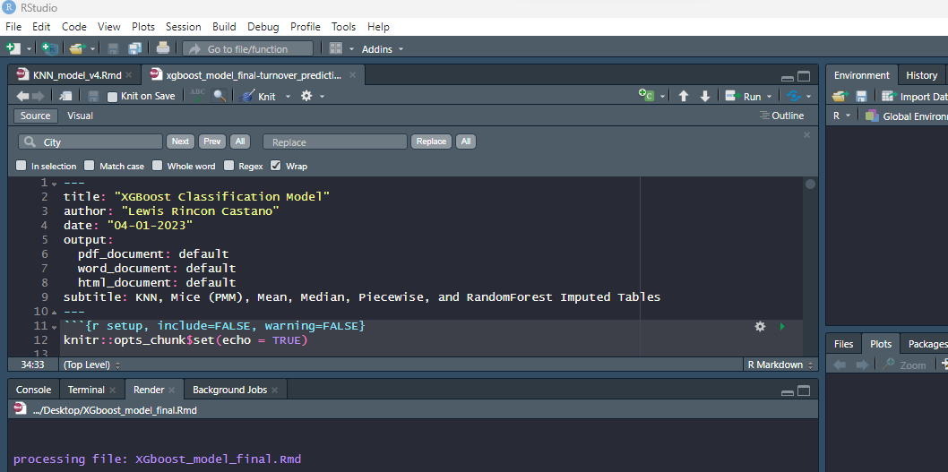This screenshot has width=948, height=472.
Task: Click the search field containing City
Action: pyautogui.click(x=90, y=142)
